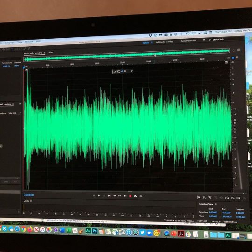Viewport: 252px width, 252px height.
Task: Expand the Match Loudness panel chevrons
Action: (20, 104)
